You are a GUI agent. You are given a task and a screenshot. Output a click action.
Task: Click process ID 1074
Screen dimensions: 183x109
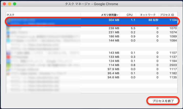pos(173,32)
